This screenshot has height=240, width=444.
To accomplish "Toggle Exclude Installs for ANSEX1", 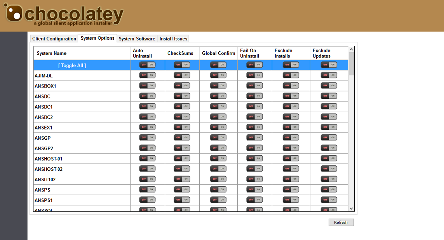I will pos(291,127).
